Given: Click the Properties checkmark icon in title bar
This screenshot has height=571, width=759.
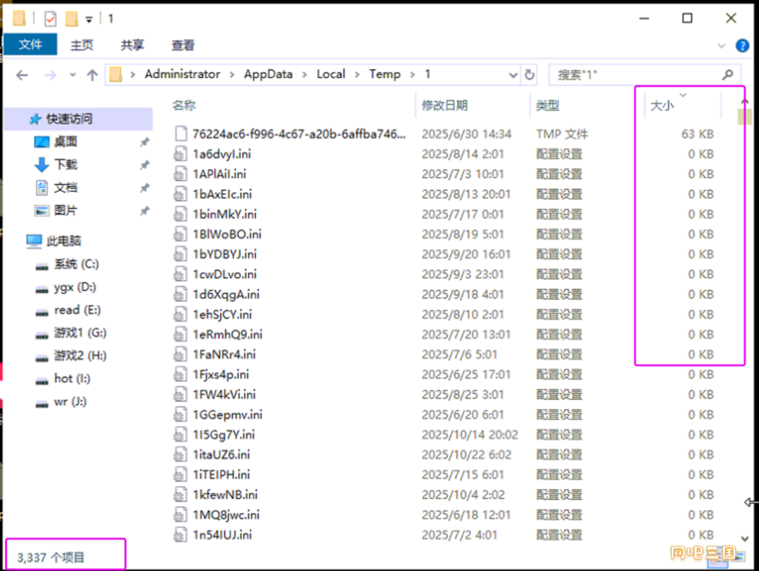Looking at the screenshot, I should (51, 18).
